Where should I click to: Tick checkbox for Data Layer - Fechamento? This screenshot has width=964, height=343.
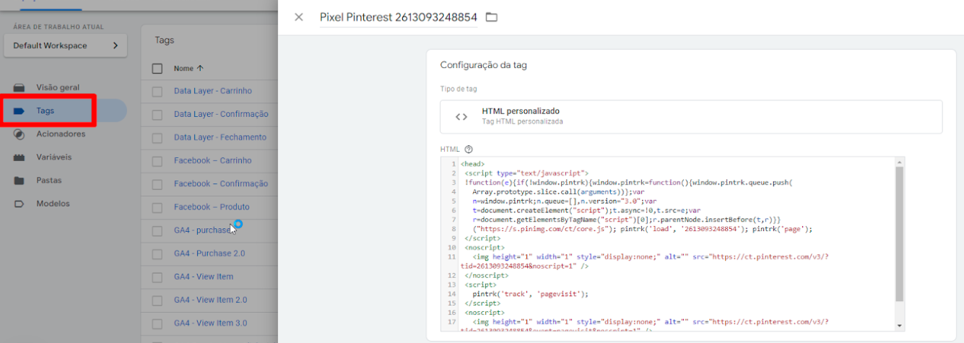(157, 138)
